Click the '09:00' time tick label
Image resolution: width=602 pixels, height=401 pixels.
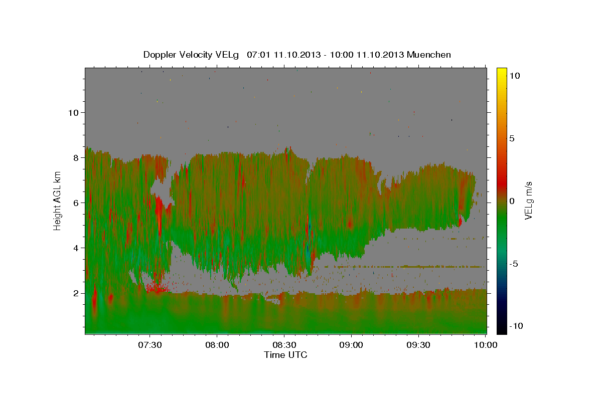(352, 345)
